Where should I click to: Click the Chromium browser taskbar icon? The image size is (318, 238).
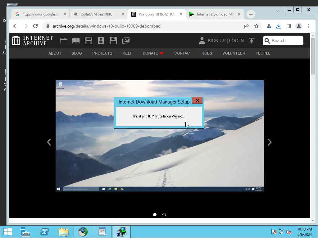83,232
